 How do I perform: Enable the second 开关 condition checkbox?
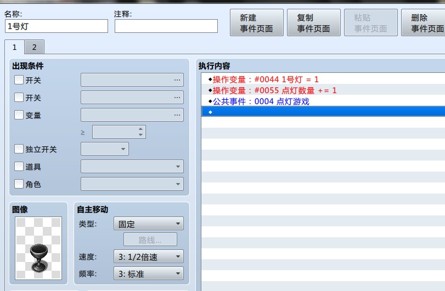click(x=19, y=98)
